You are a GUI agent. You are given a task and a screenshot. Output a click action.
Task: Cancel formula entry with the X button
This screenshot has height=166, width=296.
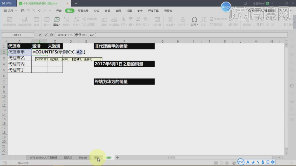[40, 35]
